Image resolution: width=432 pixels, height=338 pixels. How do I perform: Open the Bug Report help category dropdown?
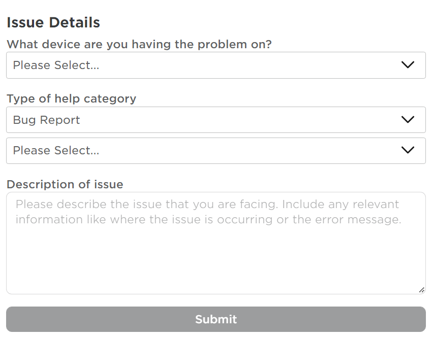pyautogui.click(x=215, y=120)
